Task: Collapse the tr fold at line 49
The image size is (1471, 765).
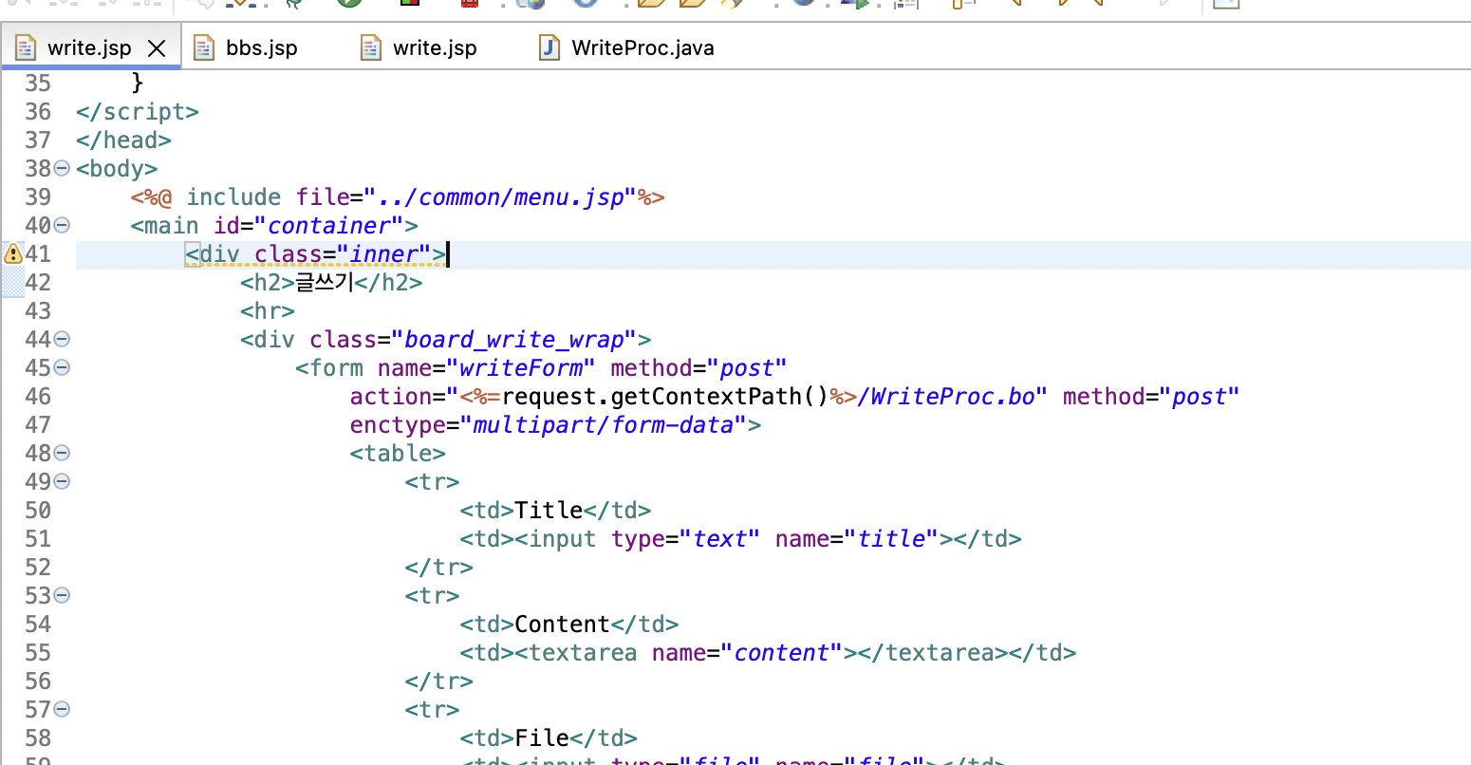Action: 62,481
